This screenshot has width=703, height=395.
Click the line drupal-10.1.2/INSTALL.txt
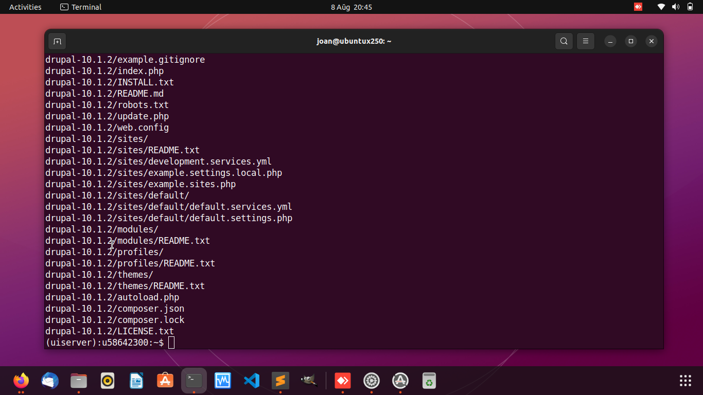[110, 82]
